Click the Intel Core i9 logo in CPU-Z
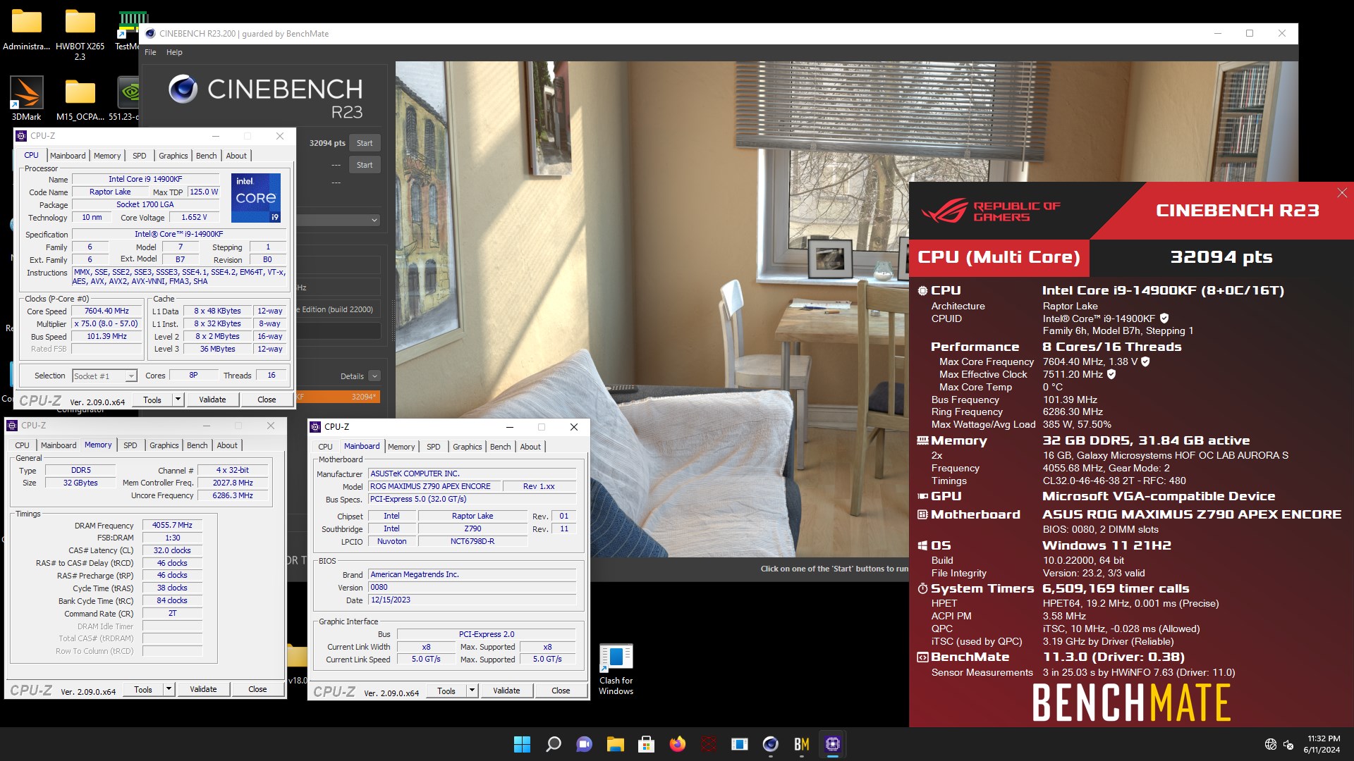1354x761 pixels. (x=256, y=198)
